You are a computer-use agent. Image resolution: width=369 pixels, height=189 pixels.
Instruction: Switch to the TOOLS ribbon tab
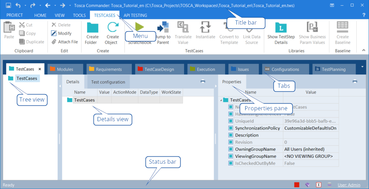(79, 15)
